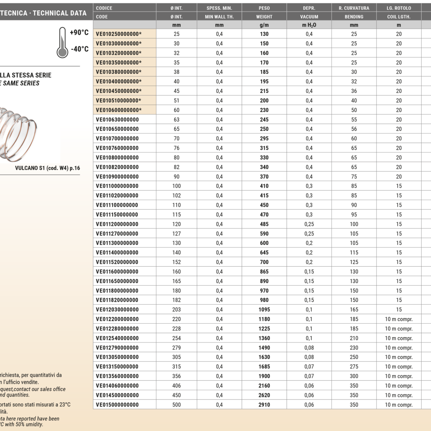Image resolution: width=431 pixels, height=431 pixels.
Task: Click the PESO column header
Action: pyautogui.click(x=264, y=8)
